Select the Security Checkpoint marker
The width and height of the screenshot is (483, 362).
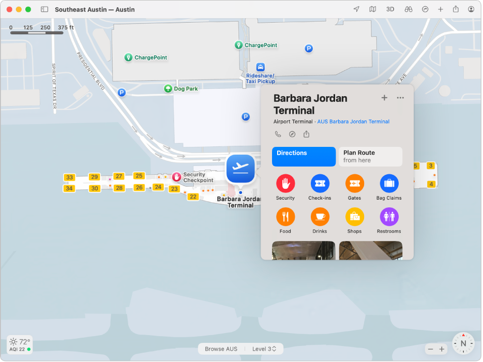pyautogui.click(x=176, y=177)
